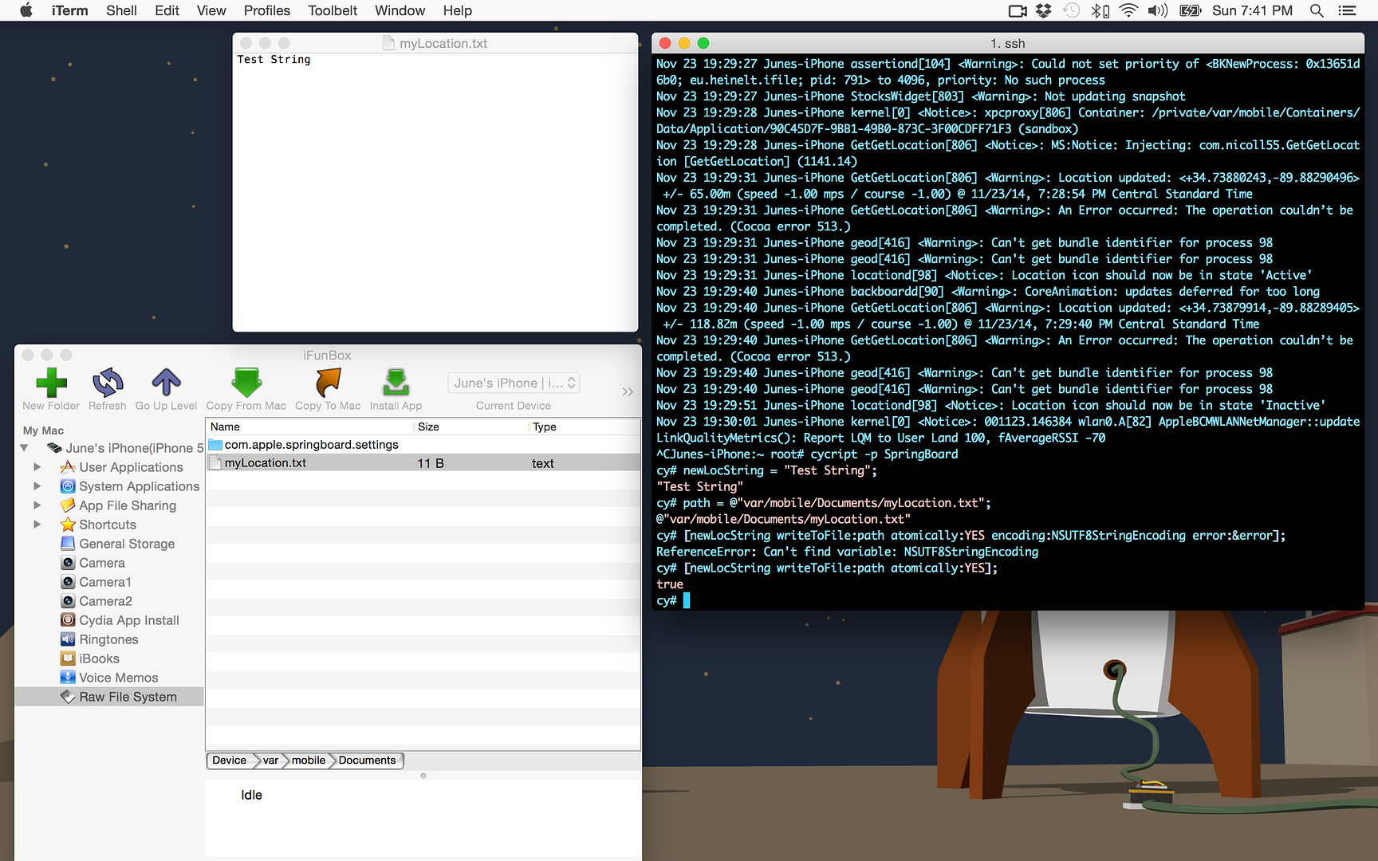Open Voice Memos in sidebar
This screenshot has height=861, width=1378.
coord(118,678)
